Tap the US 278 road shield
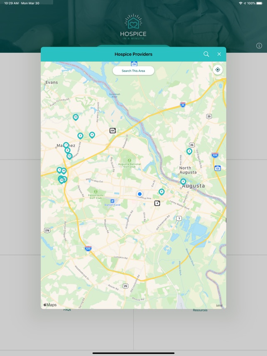 pos(47,230)
